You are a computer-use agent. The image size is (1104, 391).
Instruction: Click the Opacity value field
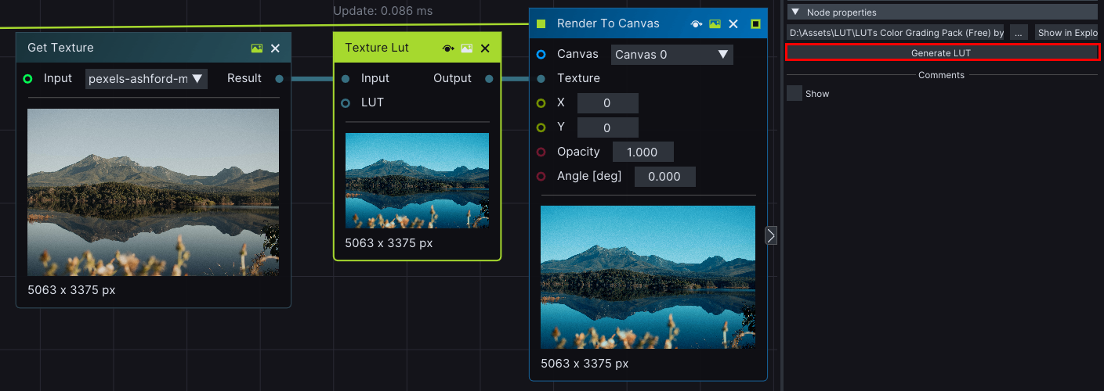coord(642,152)
